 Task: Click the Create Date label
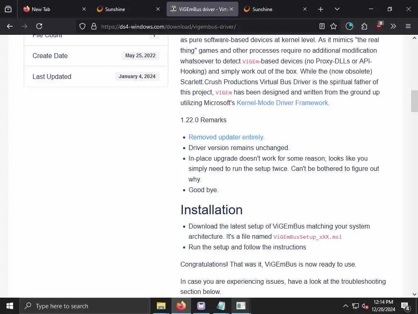[x=50, y=56]
